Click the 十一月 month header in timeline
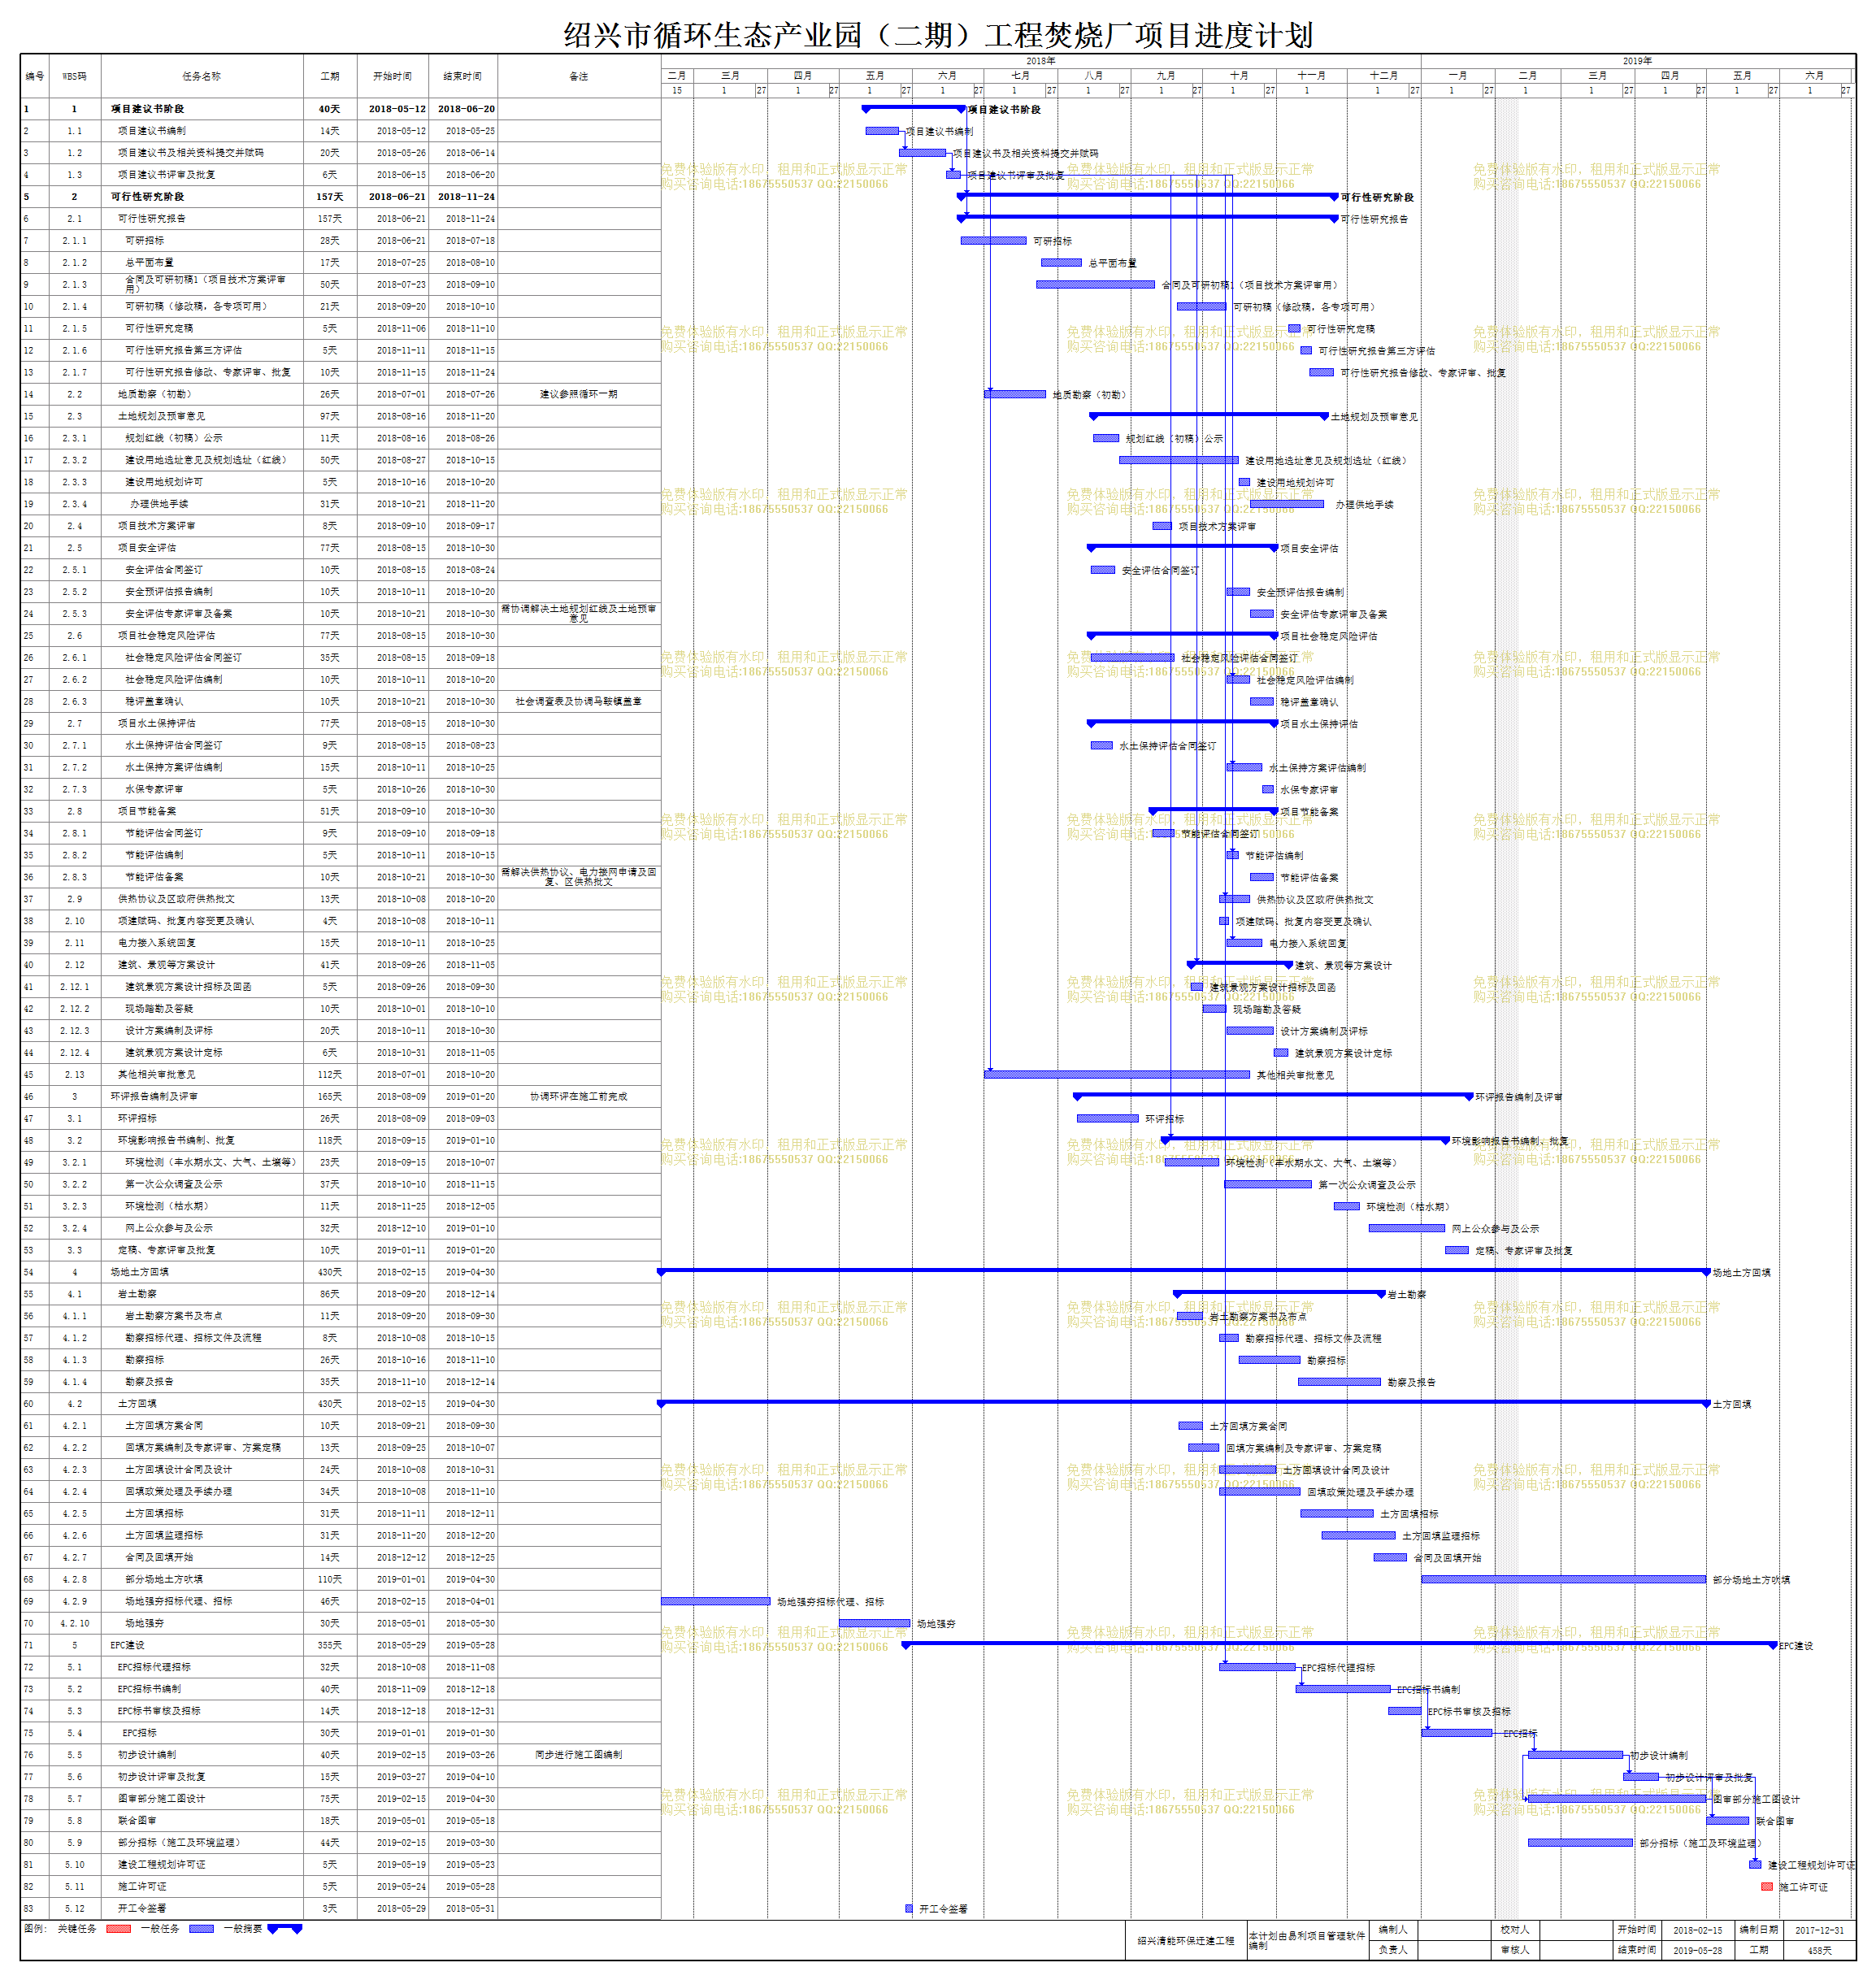This screenshot has width=1876, height=1980. point(1311,75)
